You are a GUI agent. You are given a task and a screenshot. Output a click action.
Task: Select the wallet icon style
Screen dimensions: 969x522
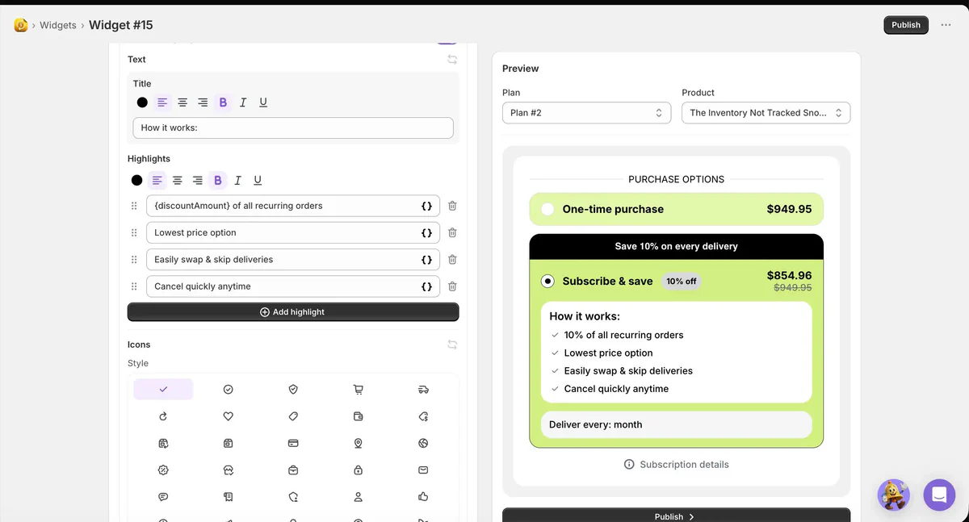[358, 416]
